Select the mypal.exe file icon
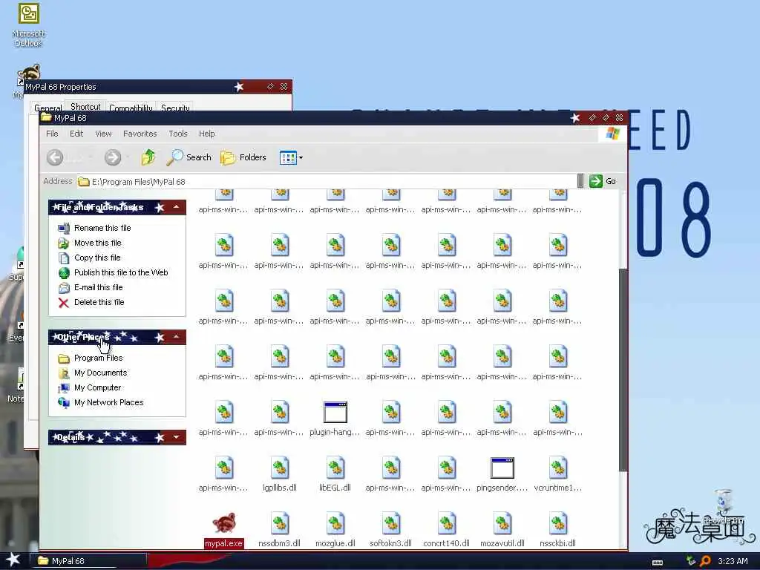760x570 pixels. pyautogui.click(x=224, y=525)
